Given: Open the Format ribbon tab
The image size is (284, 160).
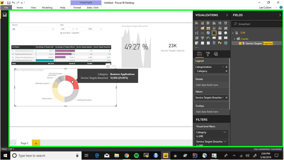Looking at the screenshot, I should click(77, 8).
